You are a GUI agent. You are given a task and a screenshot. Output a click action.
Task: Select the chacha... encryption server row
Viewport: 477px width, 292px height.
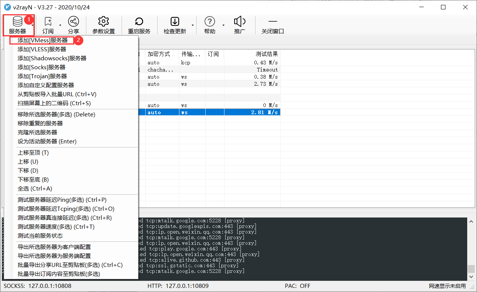[x=209, y=70]
